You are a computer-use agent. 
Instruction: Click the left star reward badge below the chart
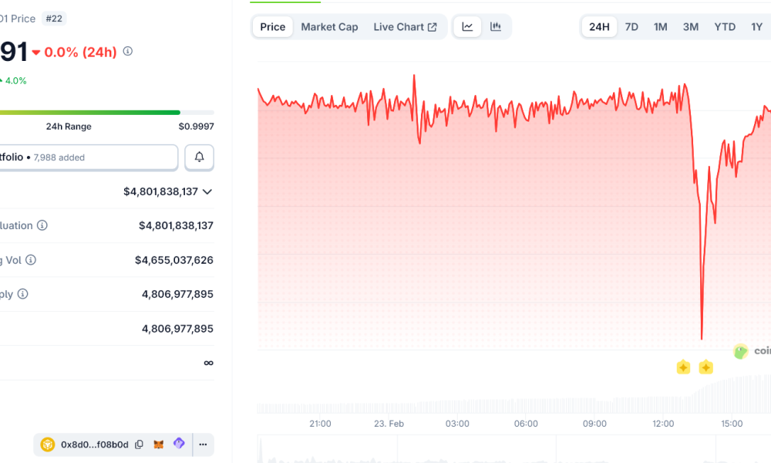click(683, 368)
